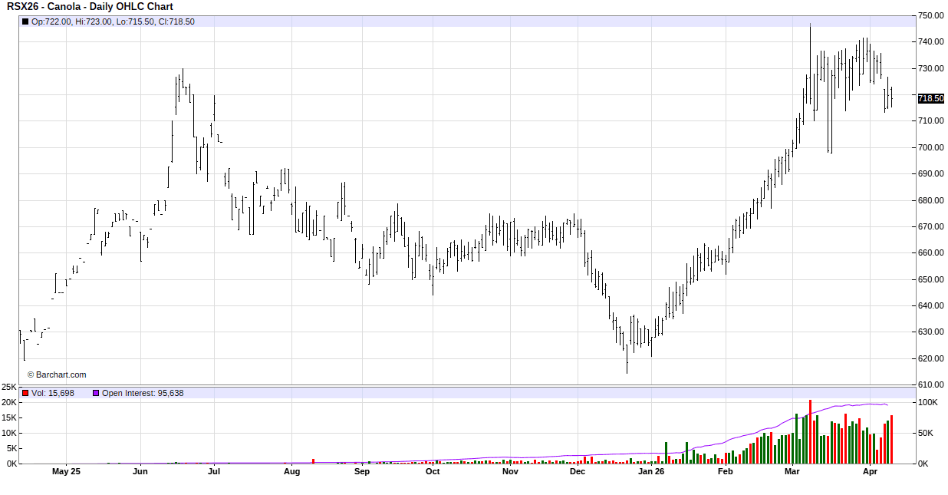The height and width of the screenshot is (495, 948).
Task: Click the tallest red volume bar in March
Action: pyautogui.click(x=809, y=432)
